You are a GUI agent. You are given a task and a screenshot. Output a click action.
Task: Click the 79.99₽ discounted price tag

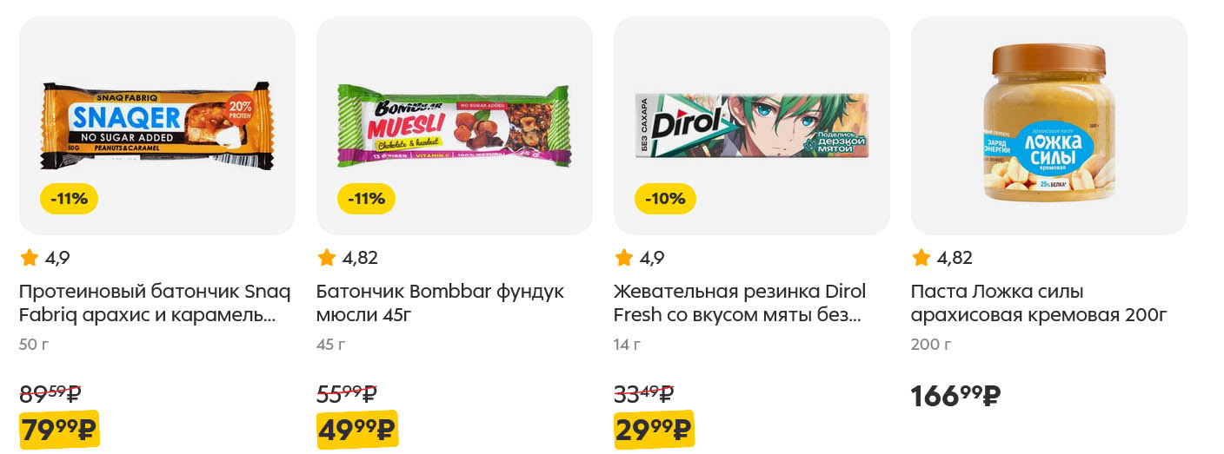[x=58, y=430]
